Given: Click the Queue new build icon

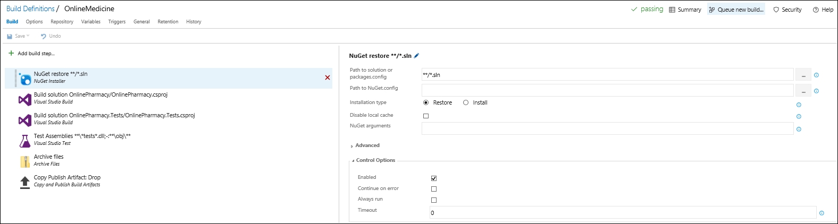Looking at the screenshot, I should (x=712, y=10).
